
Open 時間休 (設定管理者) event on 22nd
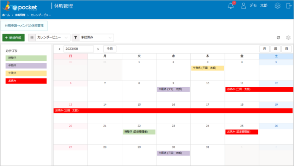(139, 132)
